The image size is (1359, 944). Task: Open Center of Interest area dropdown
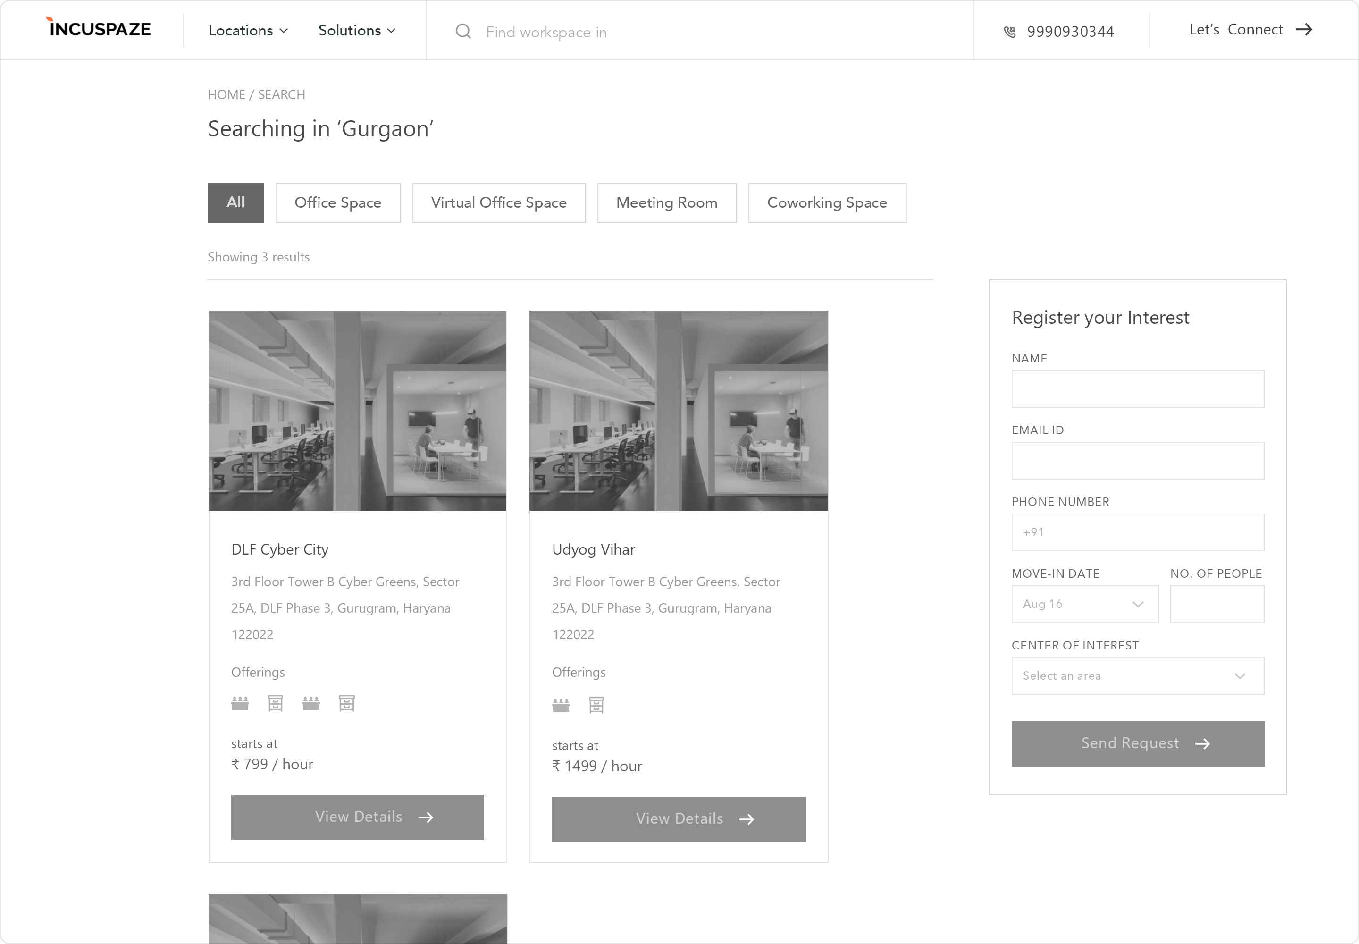coord(1137,675)
